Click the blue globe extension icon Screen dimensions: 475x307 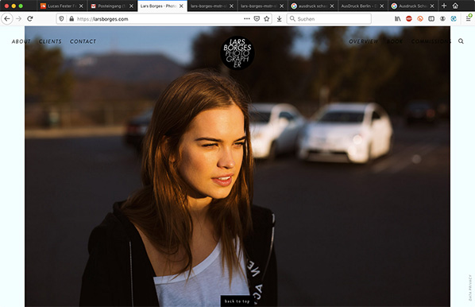tap(454, 19)
